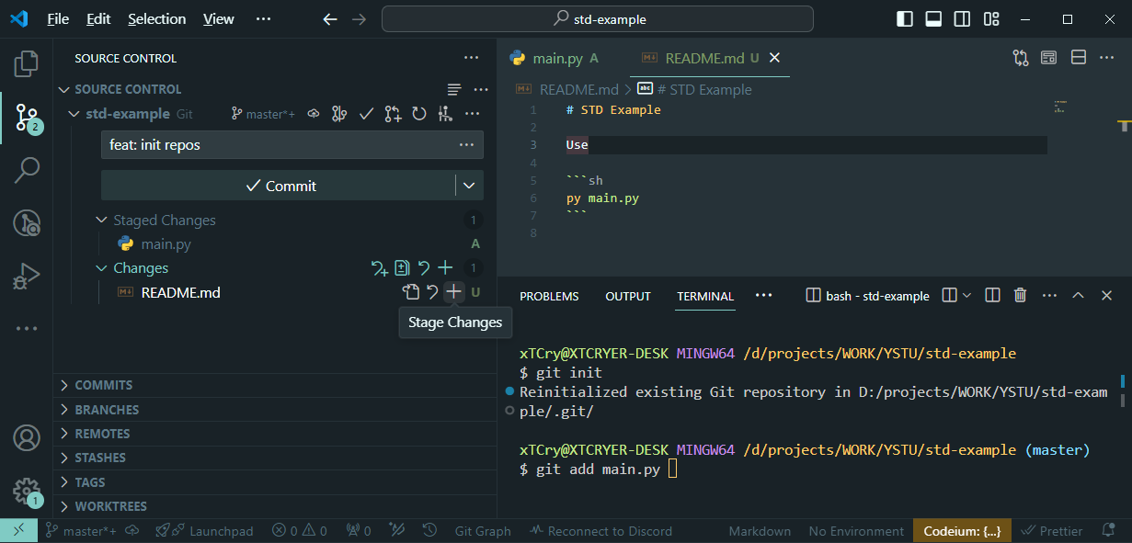
Task: Close the README.md editor tab
Action: tap(774, 58)
